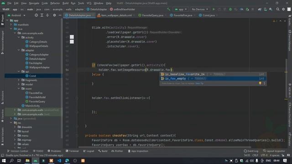Open completion popup more options dots
The width and height of the screenshot is (292, 164).
[x=264, y=83]
